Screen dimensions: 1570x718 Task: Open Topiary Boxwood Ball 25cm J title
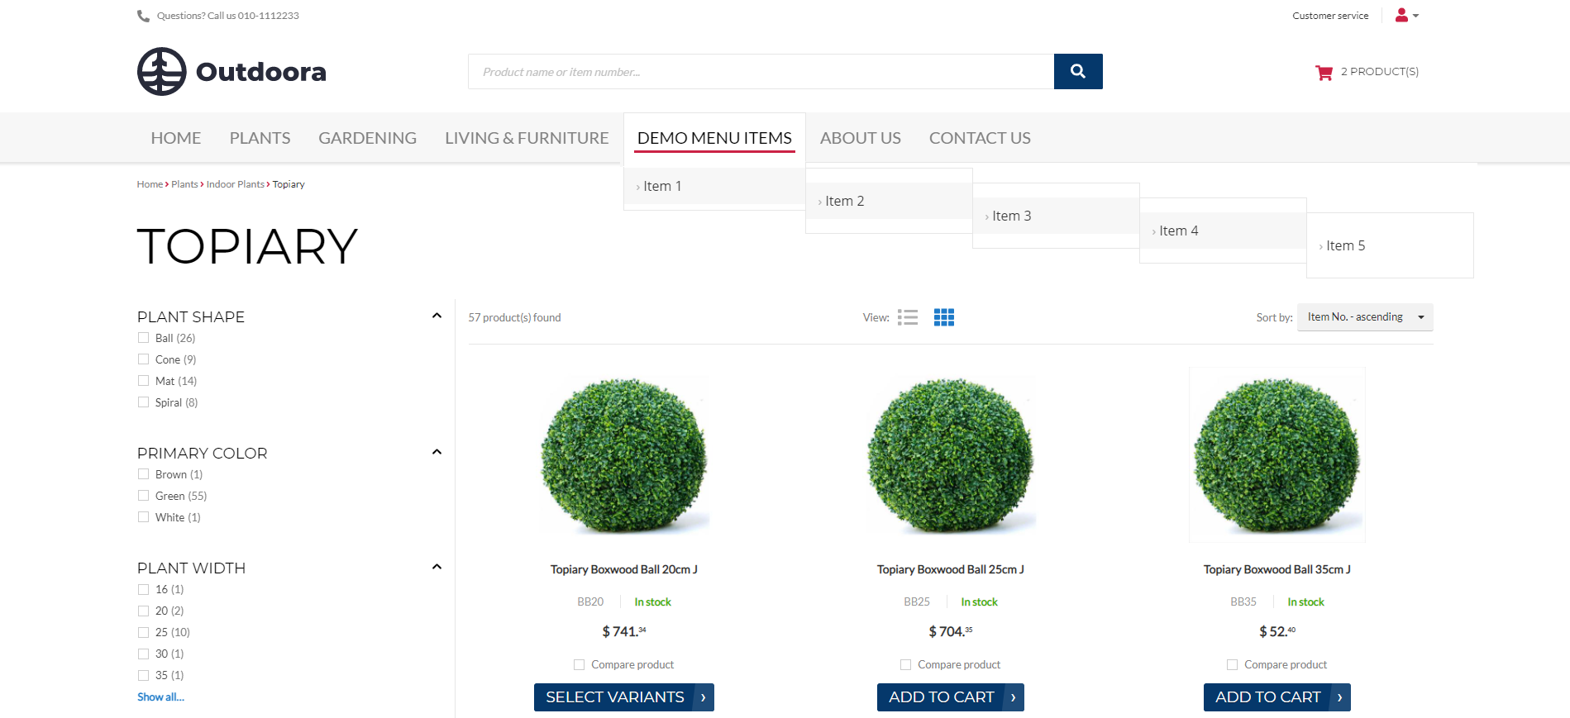951,569
